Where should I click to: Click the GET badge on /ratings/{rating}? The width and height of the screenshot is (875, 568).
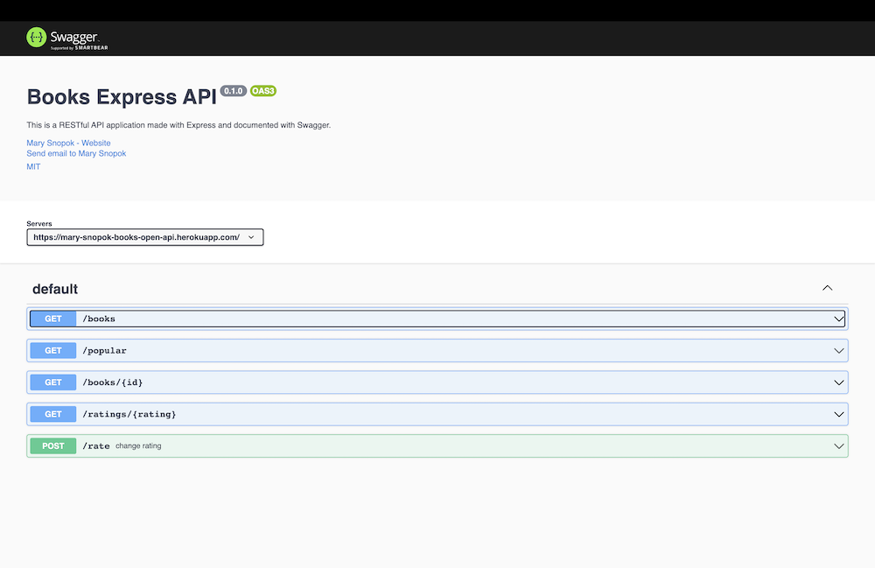coord(52,414)
